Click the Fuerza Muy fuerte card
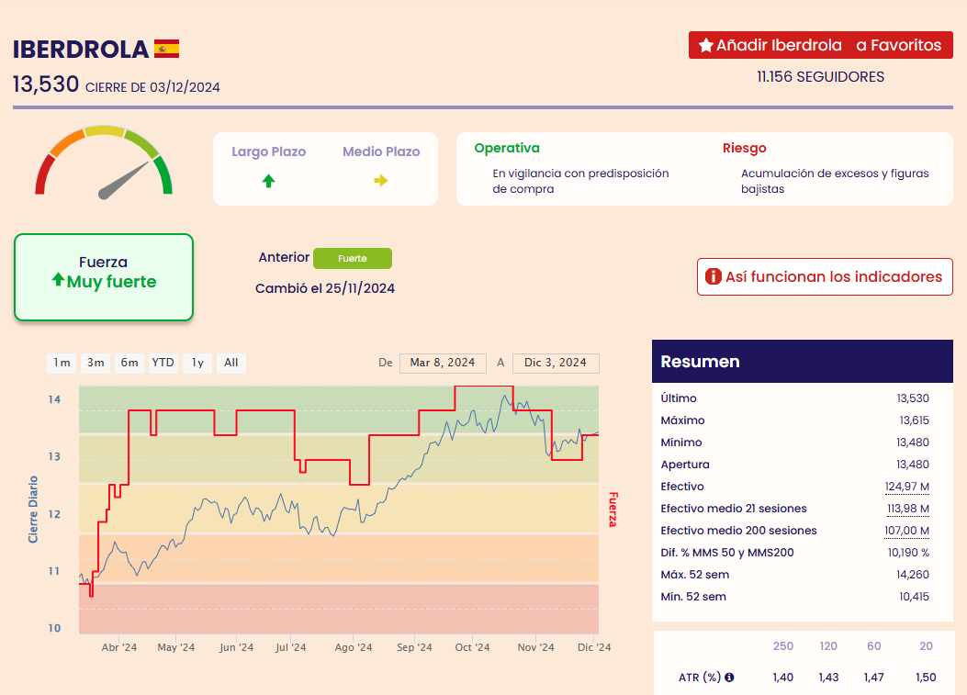Image resolution: width=967 pixels, height=695 pixels. point(104,277)
